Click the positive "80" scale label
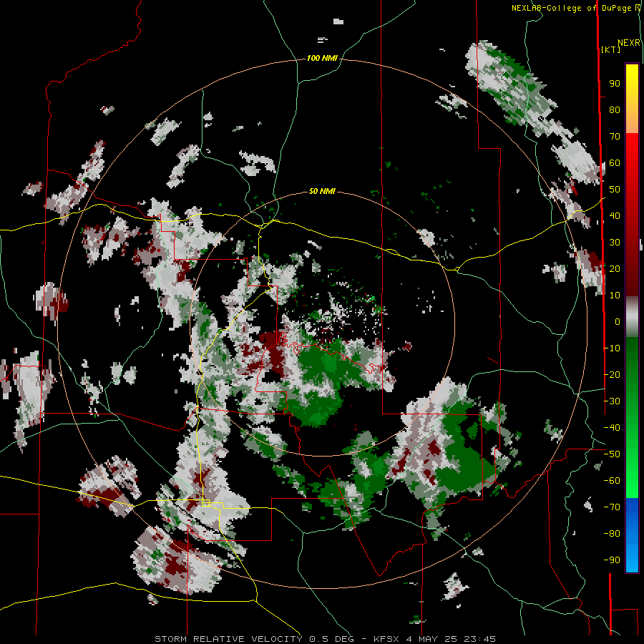The image size is (644, 644). click(615, 110)
